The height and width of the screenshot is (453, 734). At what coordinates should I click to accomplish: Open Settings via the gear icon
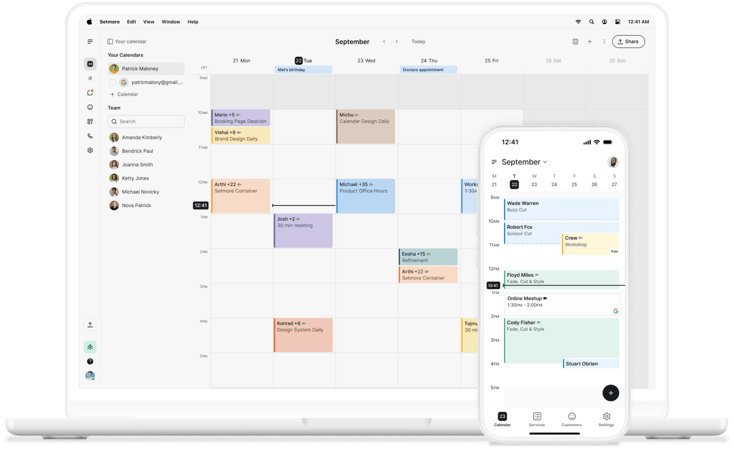click(x=90, y=150)
